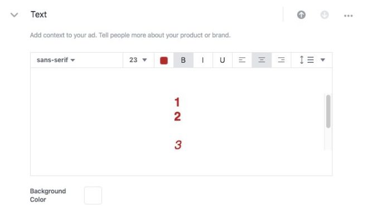Click the grayed move-down arrow icon

(325, 15)
